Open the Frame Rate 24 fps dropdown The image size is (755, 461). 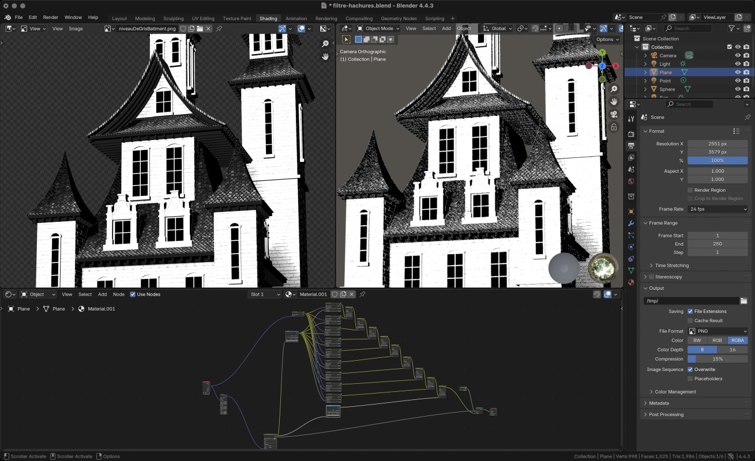718,209
